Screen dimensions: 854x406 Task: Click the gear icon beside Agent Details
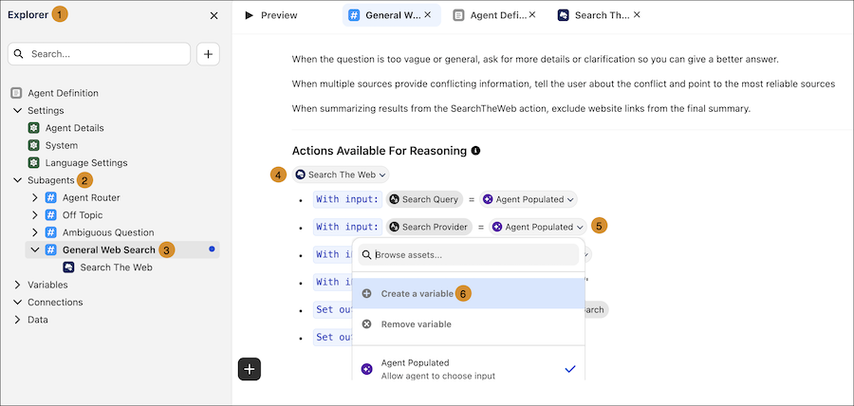pyautogui.click(x=34, y=128)
